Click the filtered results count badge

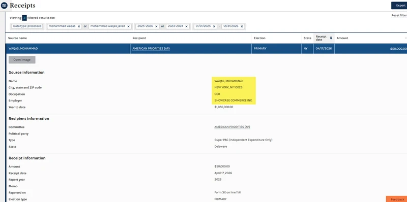[24, 18]
